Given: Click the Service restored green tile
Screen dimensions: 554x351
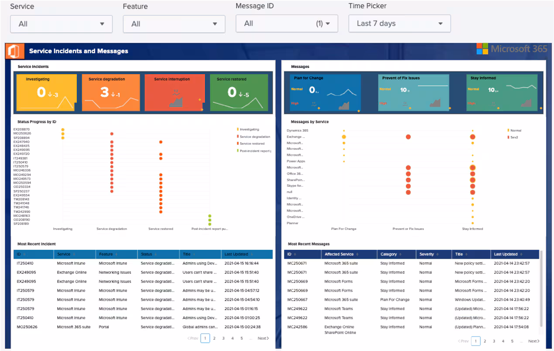Looking at the screenshot, I should pyautogui.click(x=239, y=92).
